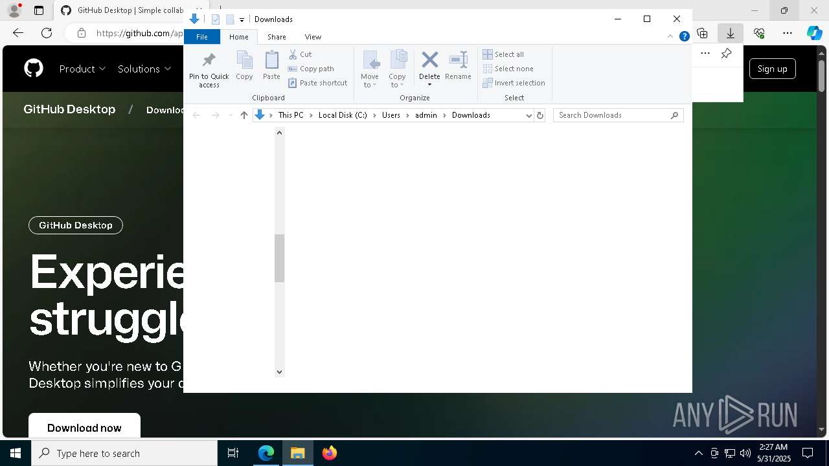Open Copilot icon in Edge
829x466 pixels.
coord(814,33)
